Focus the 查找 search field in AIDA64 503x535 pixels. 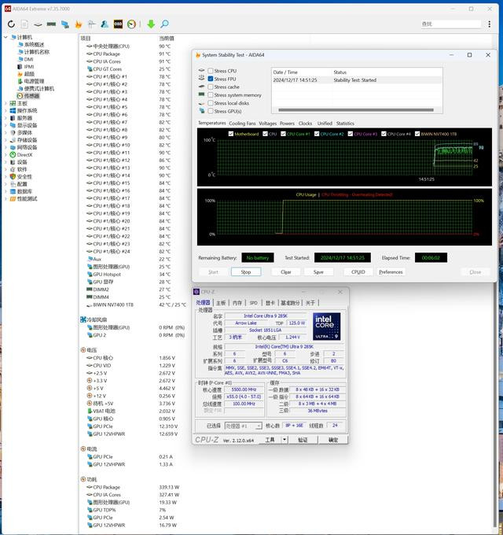pyautogui.click(x=450, y=24)
